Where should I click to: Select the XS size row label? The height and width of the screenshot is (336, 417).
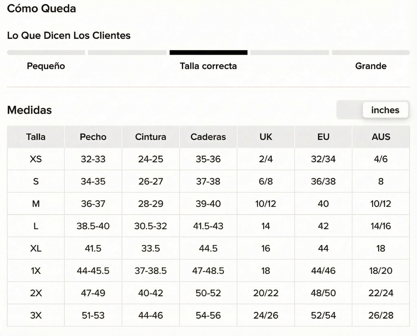coord(36,159)
